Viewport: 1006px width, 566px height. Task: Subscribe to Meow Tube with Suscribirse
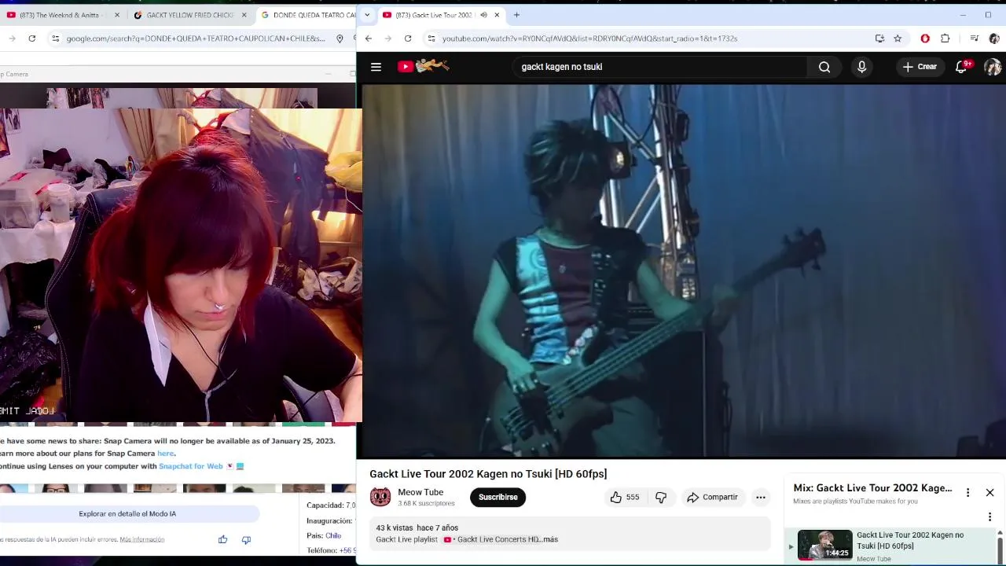(498, 497)
